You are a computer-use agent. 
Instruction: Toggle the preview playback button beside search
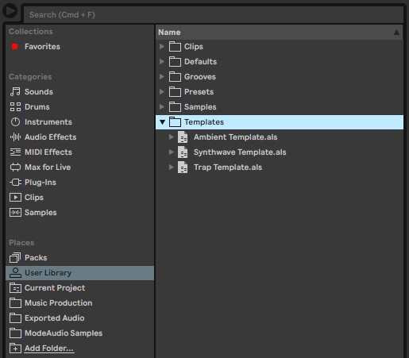[x=10, y=11]
